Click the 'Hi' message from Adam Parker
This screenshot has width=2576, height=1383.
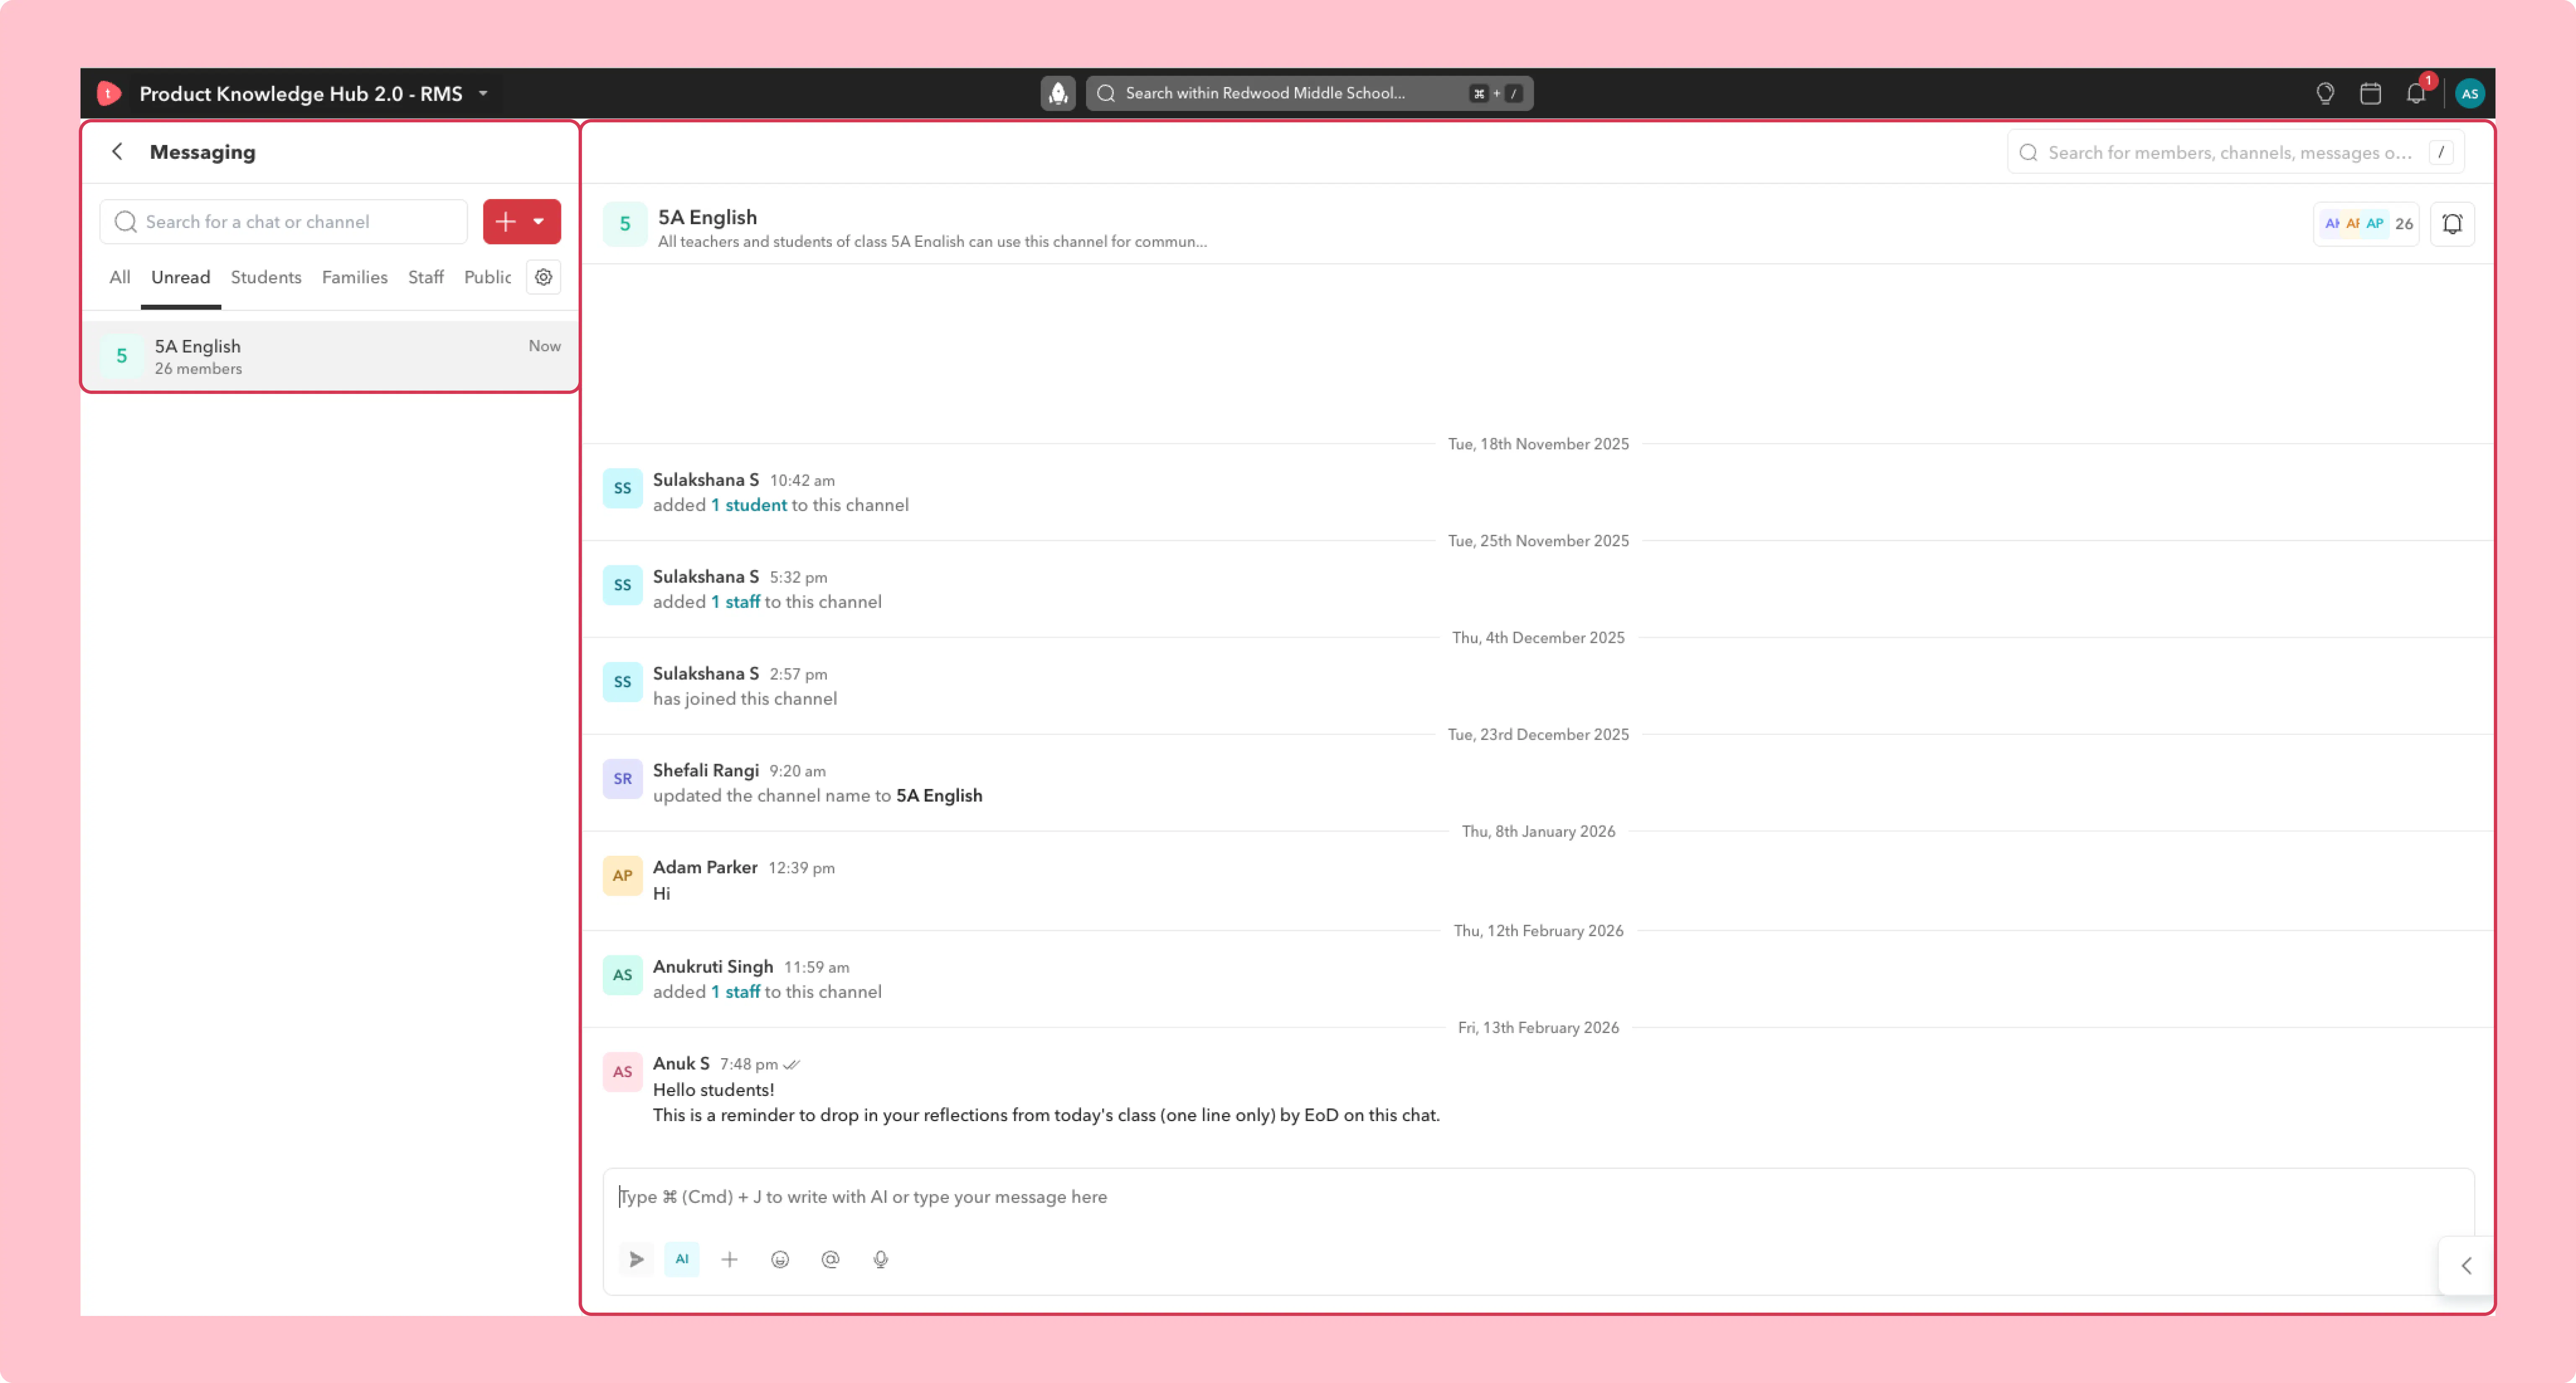661,894
